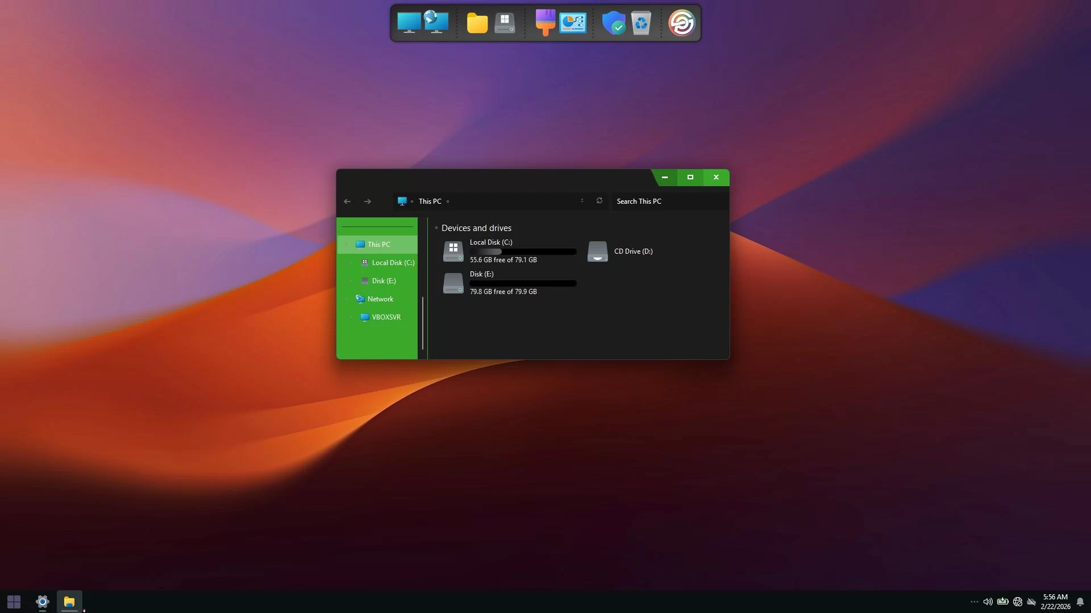Click circular swirl logo in dock
The width and height of the screenshot is (1091, 613).
tap(681, 23)
